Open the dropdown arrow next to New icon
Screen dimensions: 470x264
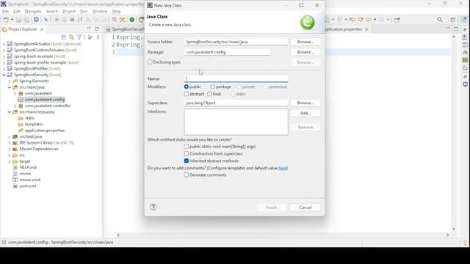(x=12, y=20)
